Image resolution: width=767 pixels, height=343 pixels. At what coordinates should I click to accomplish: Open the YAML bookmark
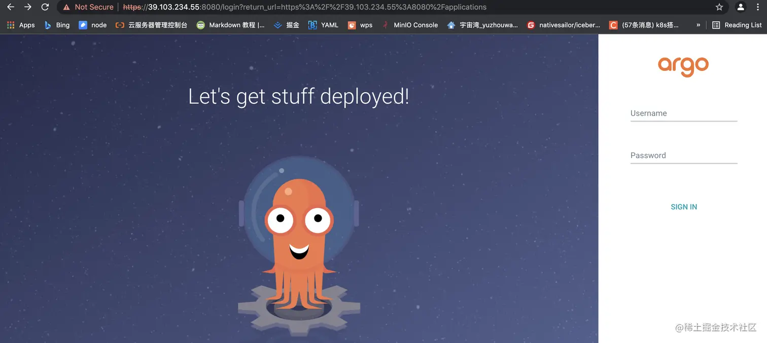click(324, 25)
